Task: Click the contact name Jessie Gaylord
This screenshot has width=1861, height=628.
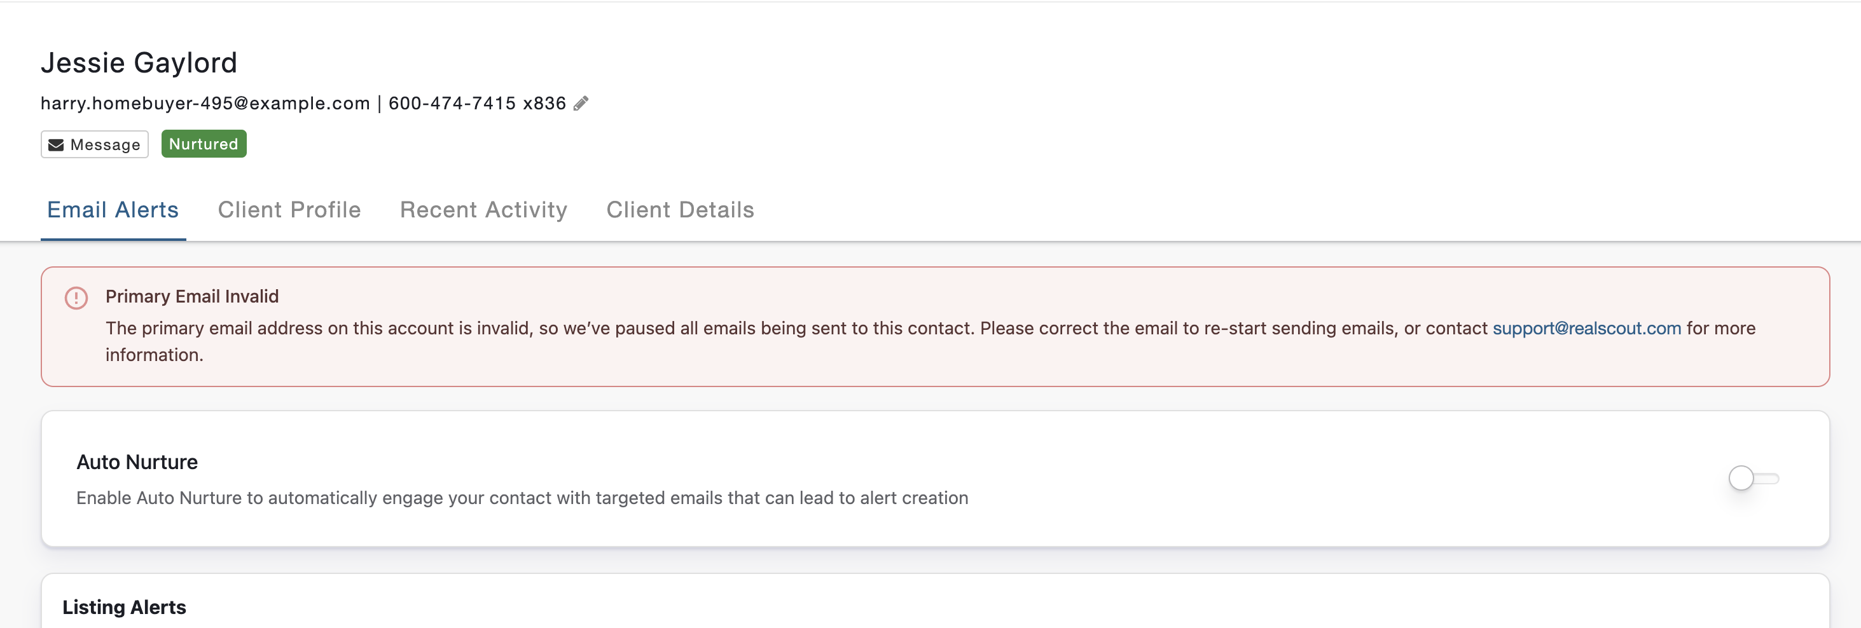Action: [x=139, y=63]
